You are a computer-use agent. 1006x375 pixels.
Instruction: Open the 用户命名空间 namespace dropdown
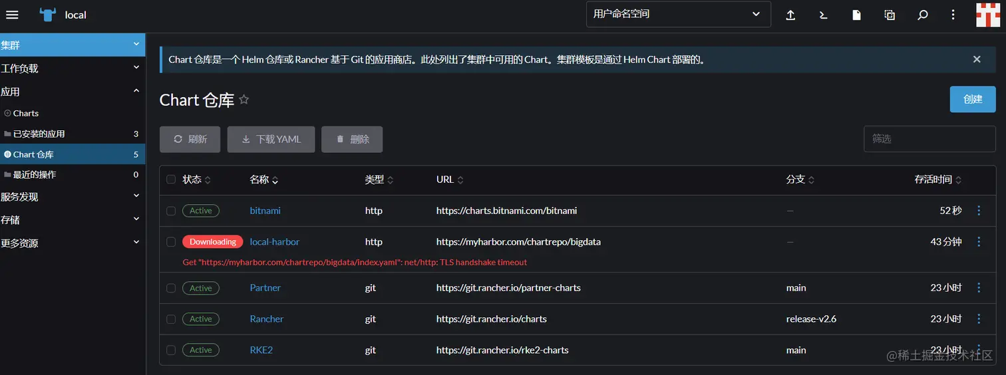(x=678, y=14)
